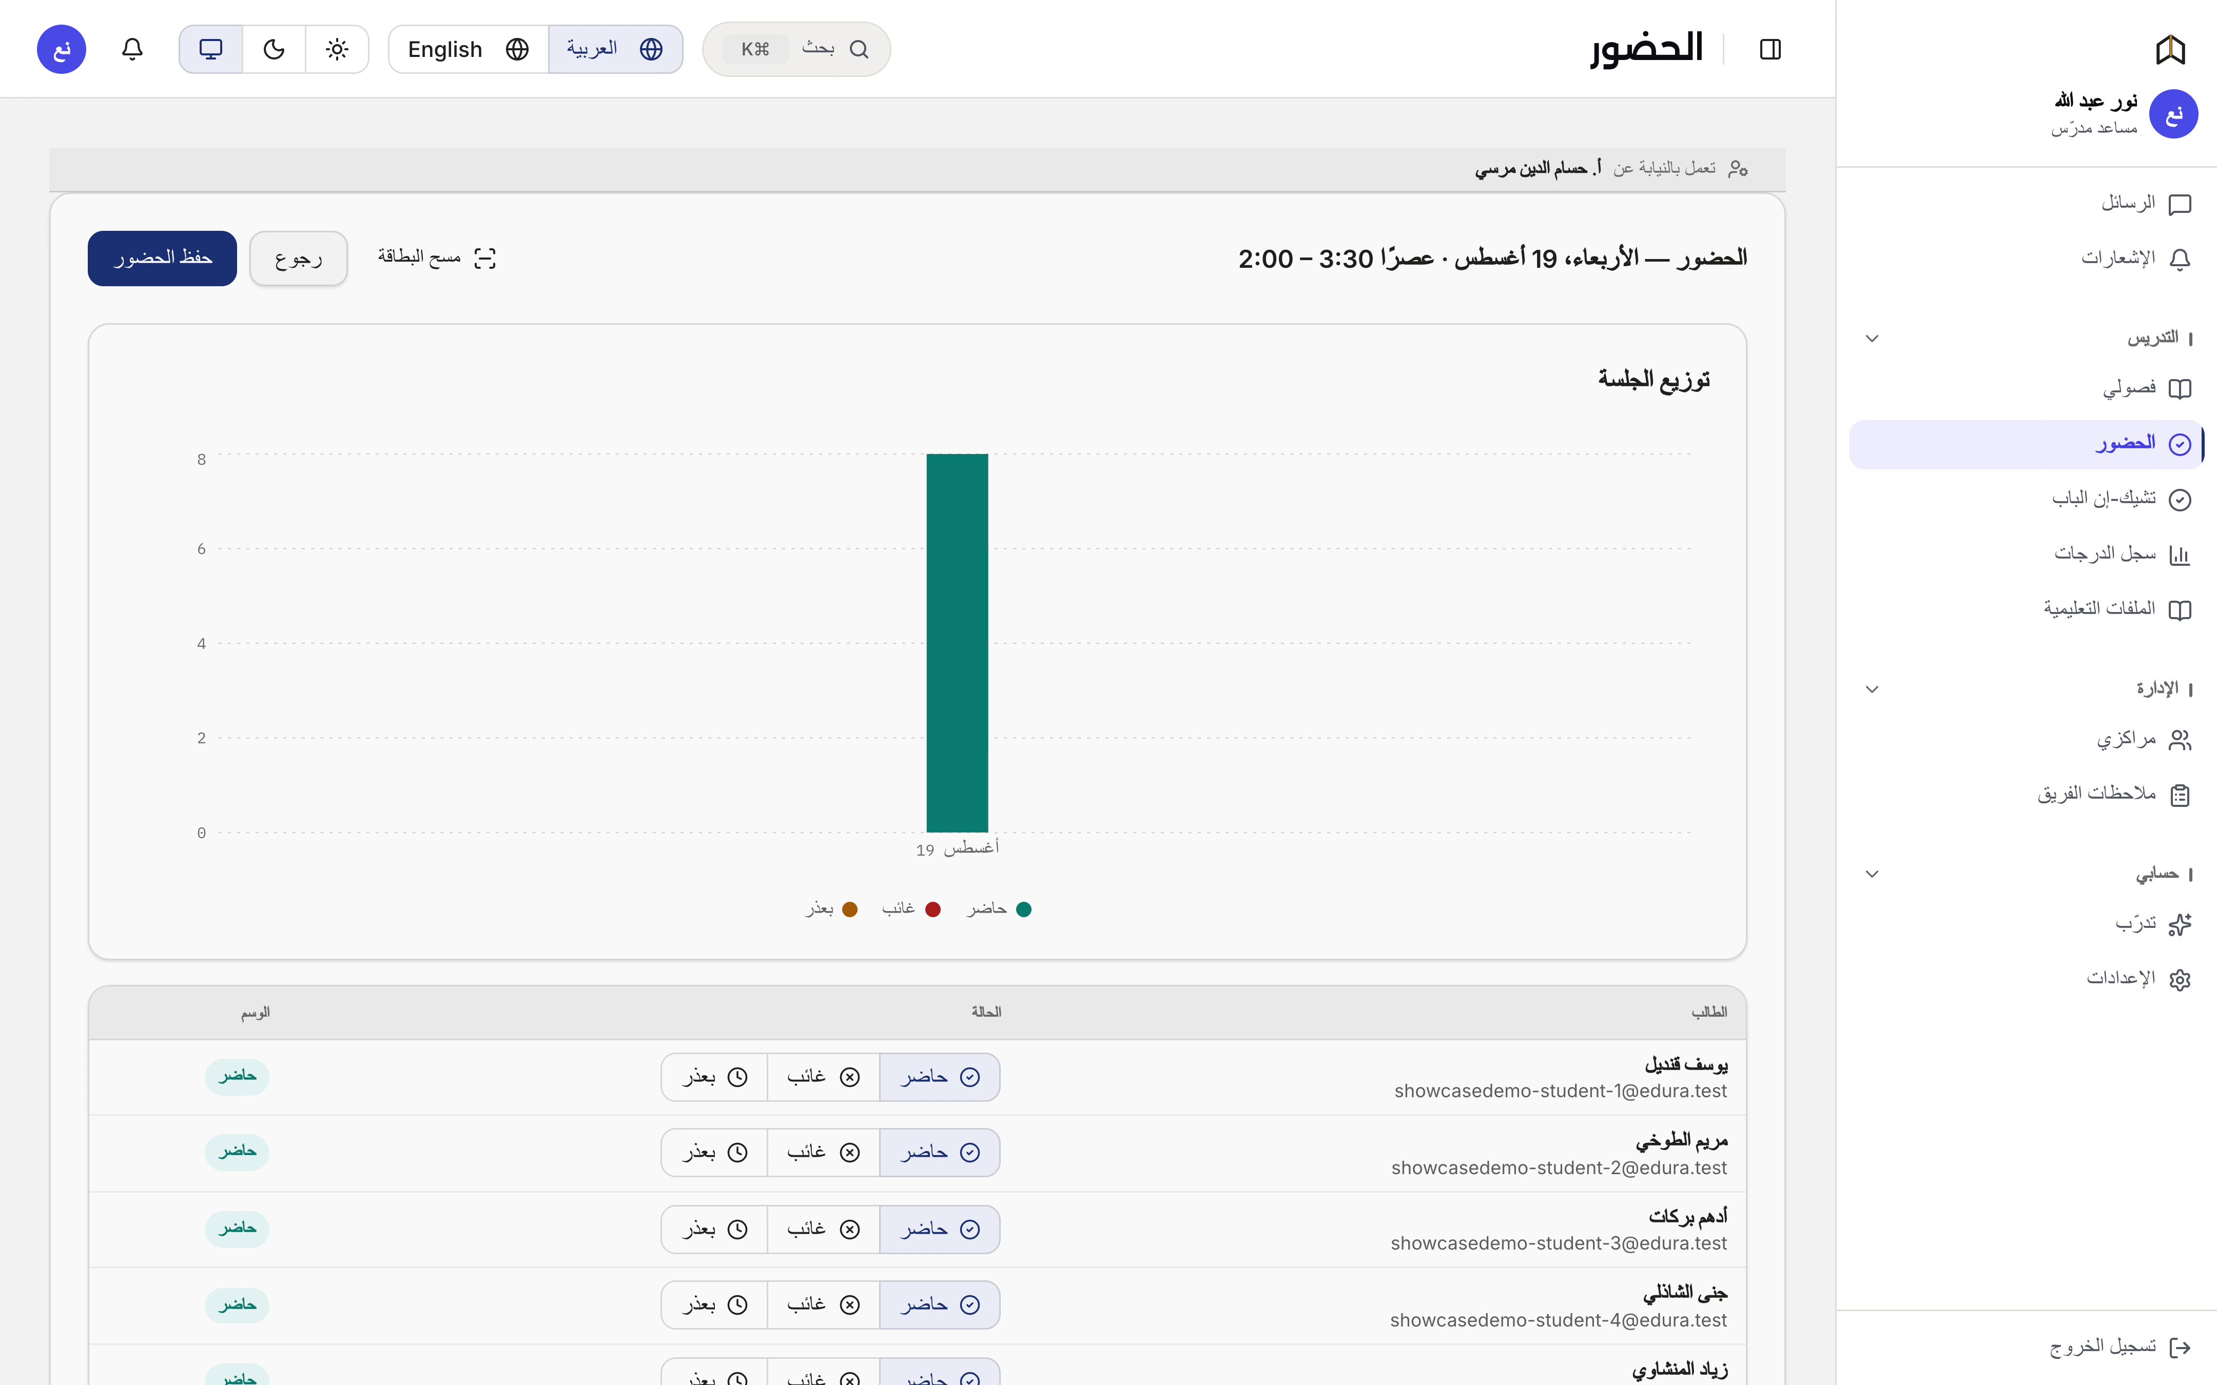Collapse the الإدارة section chevron
Screen dimensions: 2217x1385
(x=1872, y=689)
